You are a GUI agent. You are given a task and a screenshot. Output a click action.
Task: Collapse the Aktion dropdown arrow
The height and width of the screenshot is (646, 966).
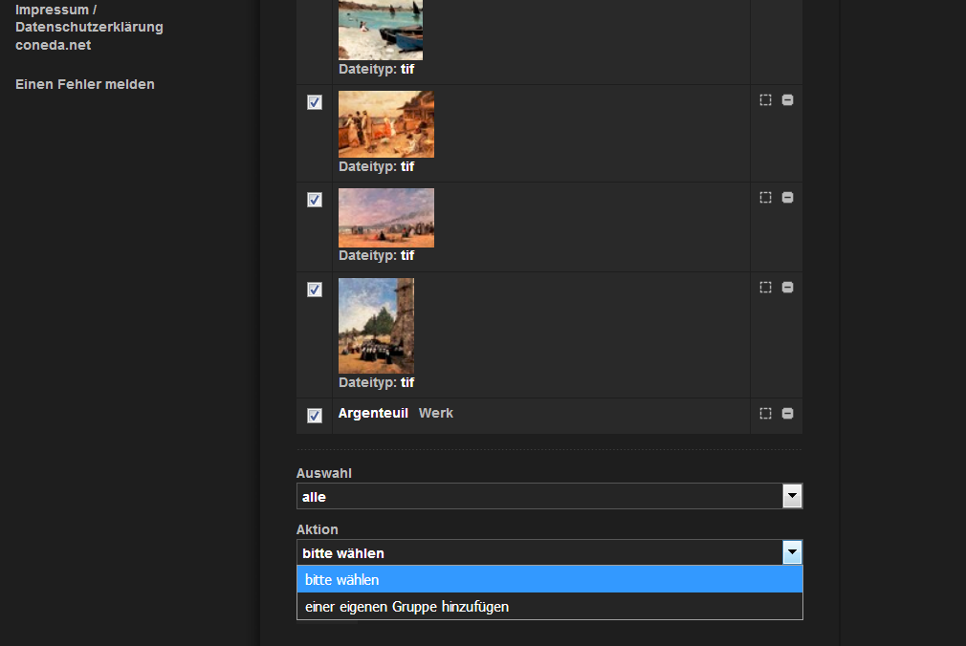(792, 552)
